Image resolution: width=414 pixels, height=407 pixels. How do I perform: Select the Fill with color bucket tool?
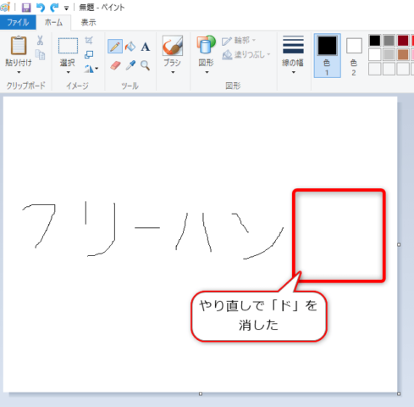click(130, 47)
